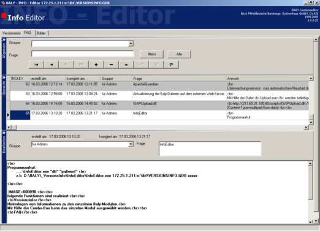The image size is (320, 232).
Task: Click date cell 16.03.2006 14:45:52
Action: coord(83,106)
